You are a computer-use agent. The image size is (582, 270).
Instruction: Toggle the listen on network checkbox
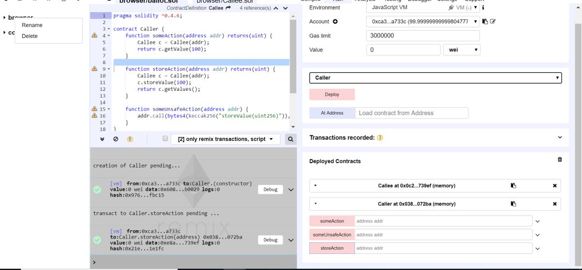pos(165,139)
